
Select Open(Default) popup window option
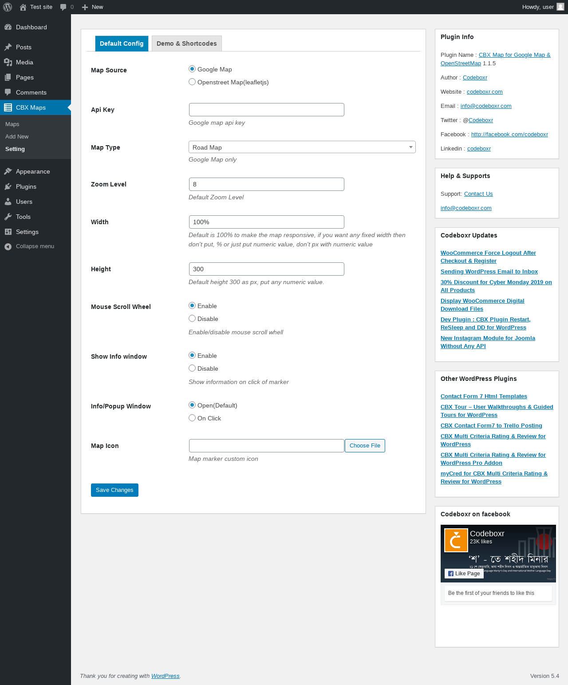[192, 405]
